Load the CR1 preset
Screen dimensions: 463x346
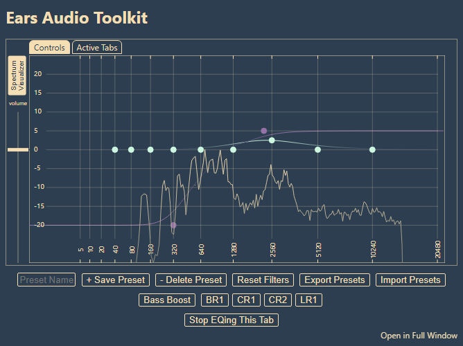pos(247,300)
